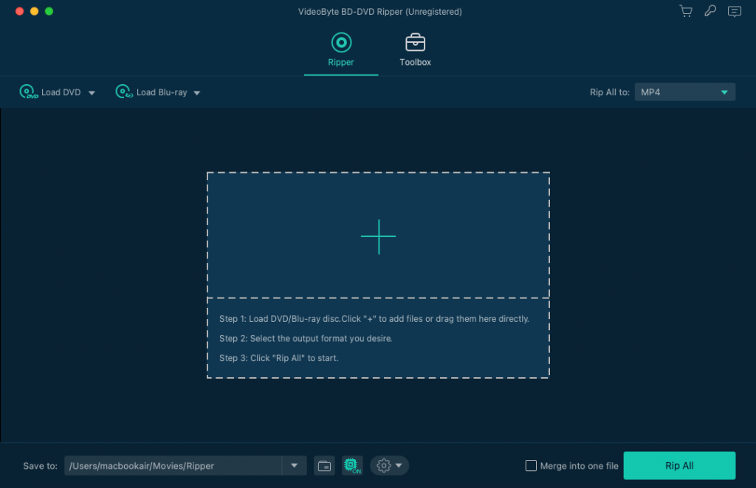Minimize the window with yellow button
The width and height of the screenshot is (756, 488).
[x=34, y=11]
